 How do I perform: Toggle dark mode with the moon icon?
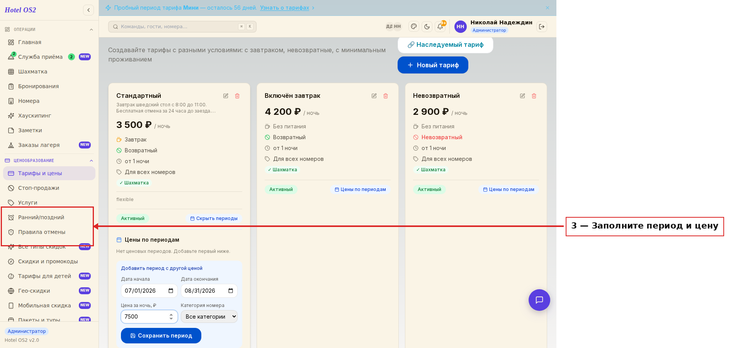[x=427, y=27]
